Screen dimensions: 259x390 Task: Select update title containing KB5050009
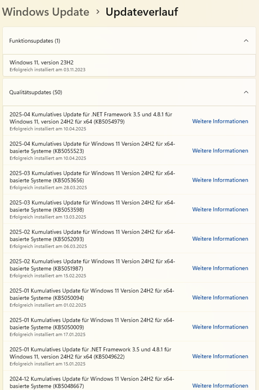pyautogui.click(x=92, y=323)
